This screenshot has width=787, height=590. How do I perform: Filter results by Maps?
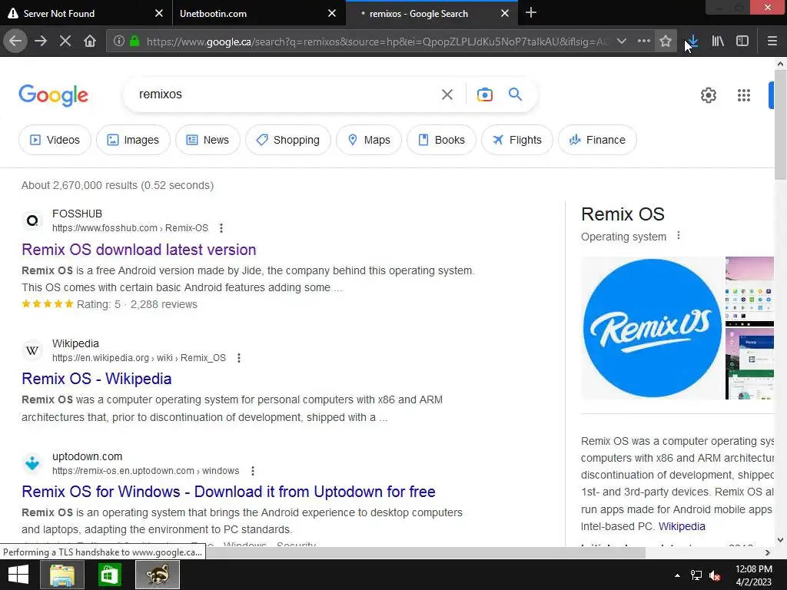click(x=369, y=140)
